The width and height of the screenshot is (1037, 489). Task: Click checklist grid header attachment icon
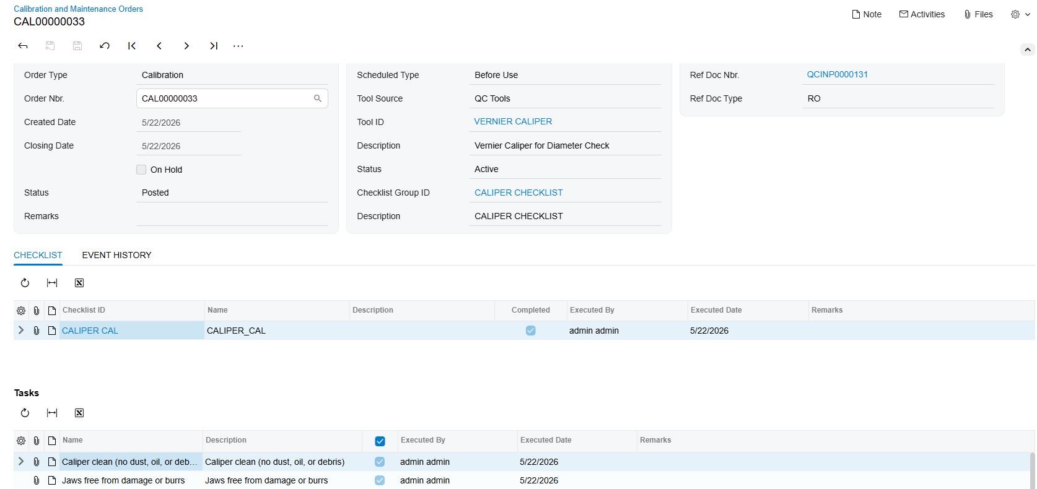[x=37, y=311]
